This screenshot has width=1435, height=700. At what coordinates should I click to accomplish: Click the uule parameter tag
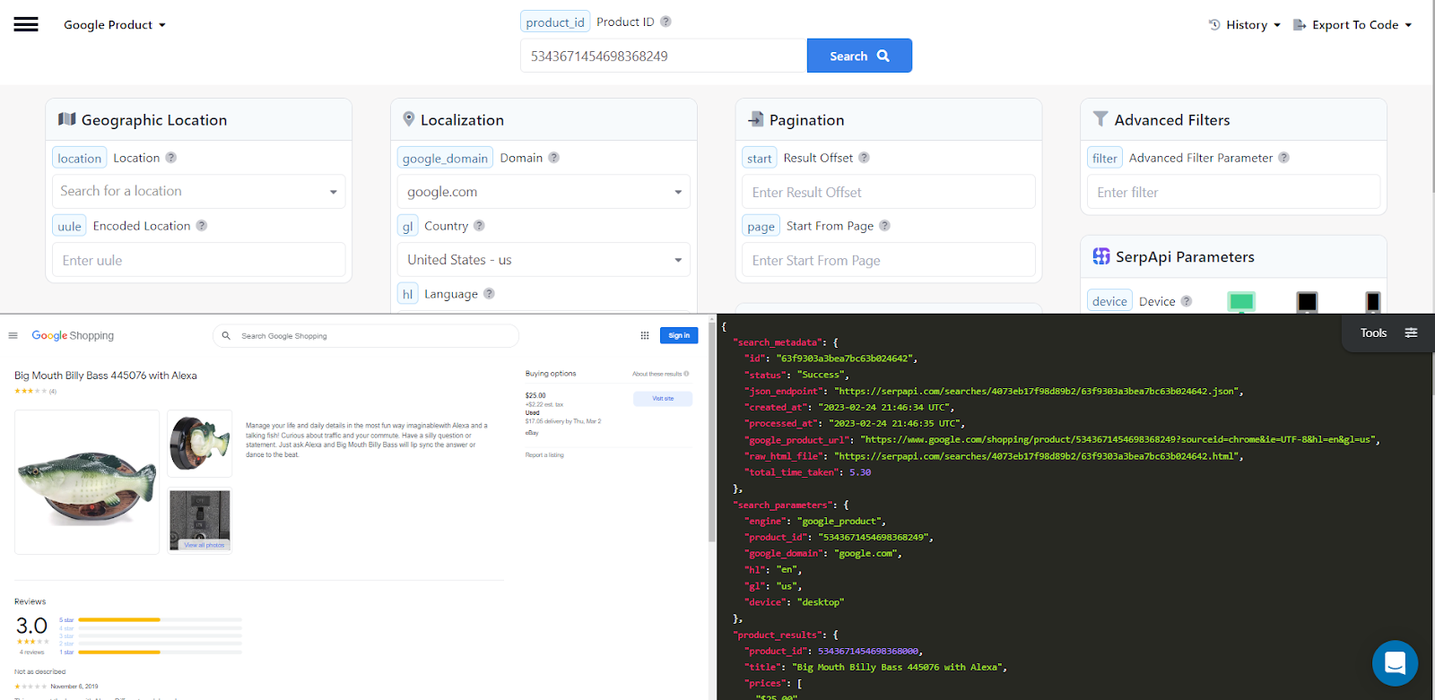(69, 227)
